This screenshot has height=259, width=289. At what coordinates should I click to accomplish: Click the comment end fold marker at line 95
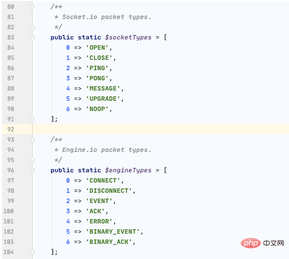32,160
